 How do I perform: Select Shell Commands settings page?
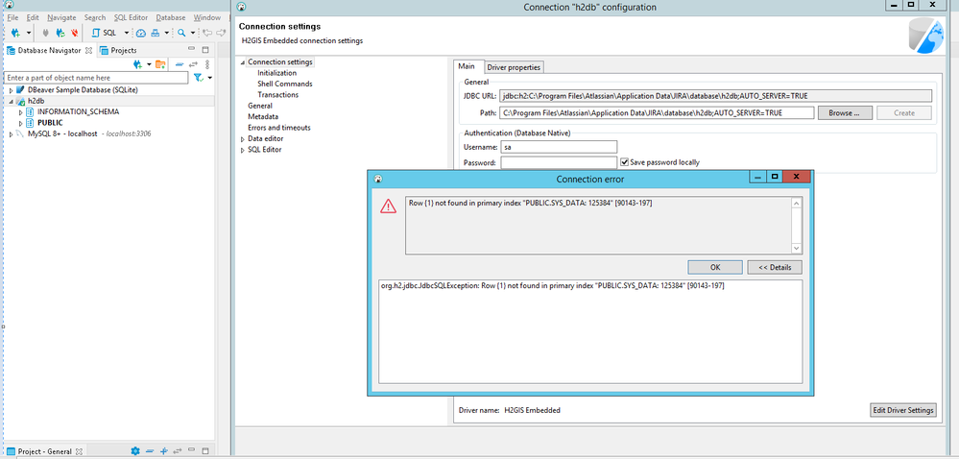tap(285, 84)
